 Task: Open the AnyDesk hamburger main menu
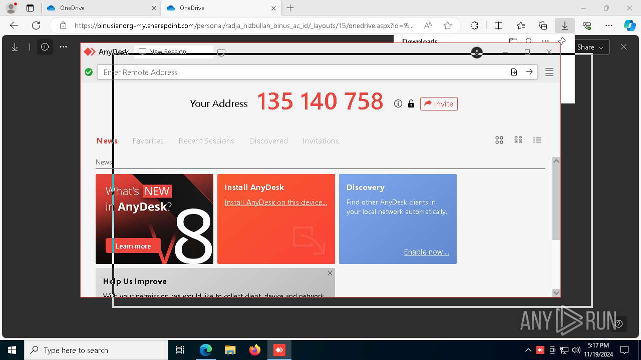(549, 72)
